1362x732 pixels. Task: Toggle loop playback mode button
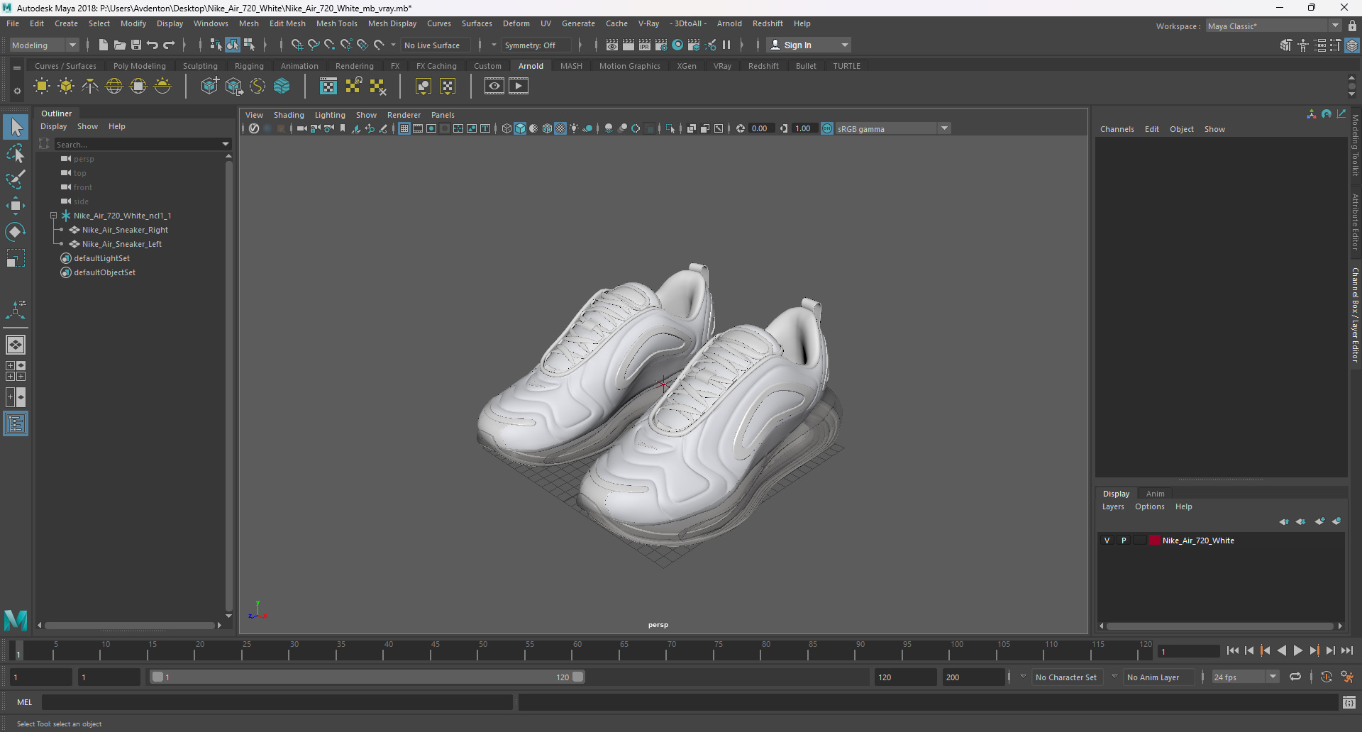click(x=1295, y=677)
